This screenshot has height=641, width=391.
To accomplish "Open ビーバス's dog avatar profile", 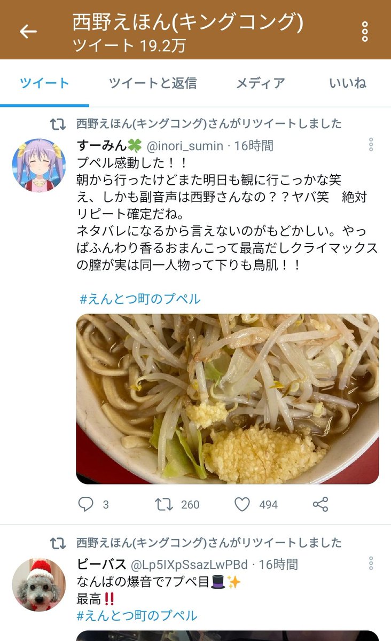I will (x=38, y=585).
